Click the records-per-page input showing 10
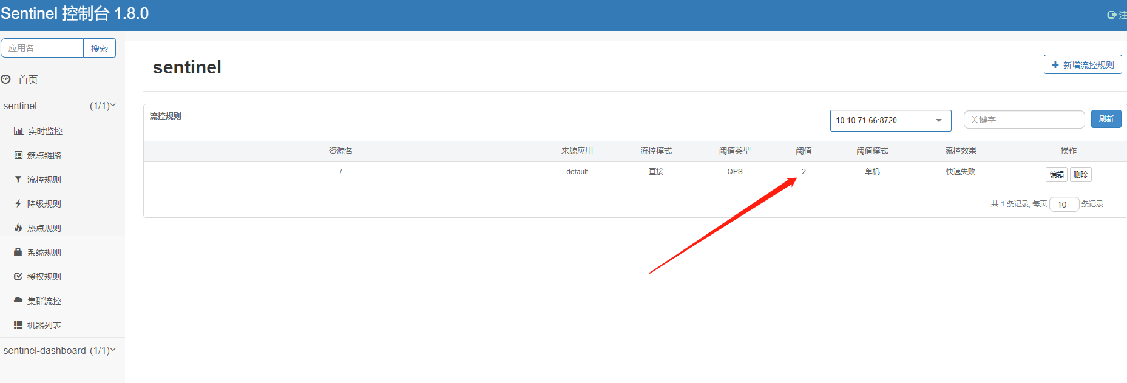The width and height of the screenshot is (1127, 383). pos(1064,204)
